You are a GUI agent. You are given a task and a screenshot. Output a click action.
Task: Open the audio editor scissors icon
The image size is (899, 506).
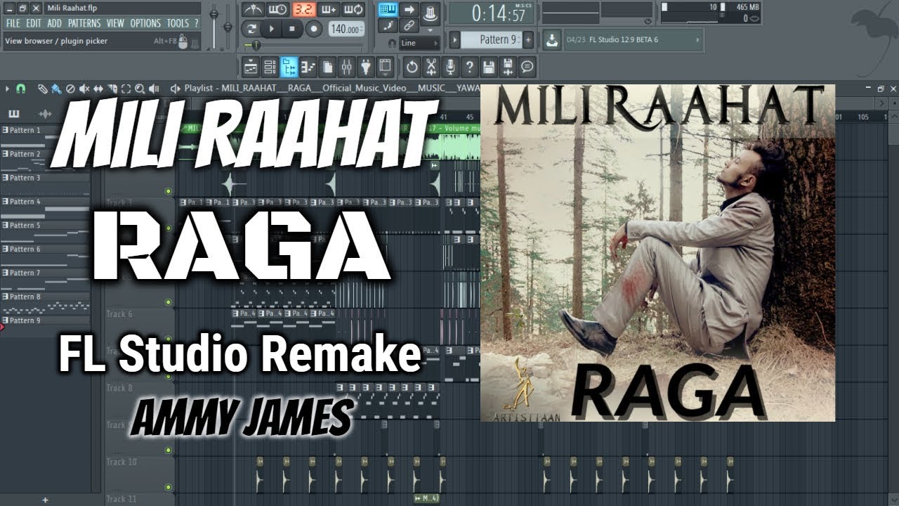(431, 67)
